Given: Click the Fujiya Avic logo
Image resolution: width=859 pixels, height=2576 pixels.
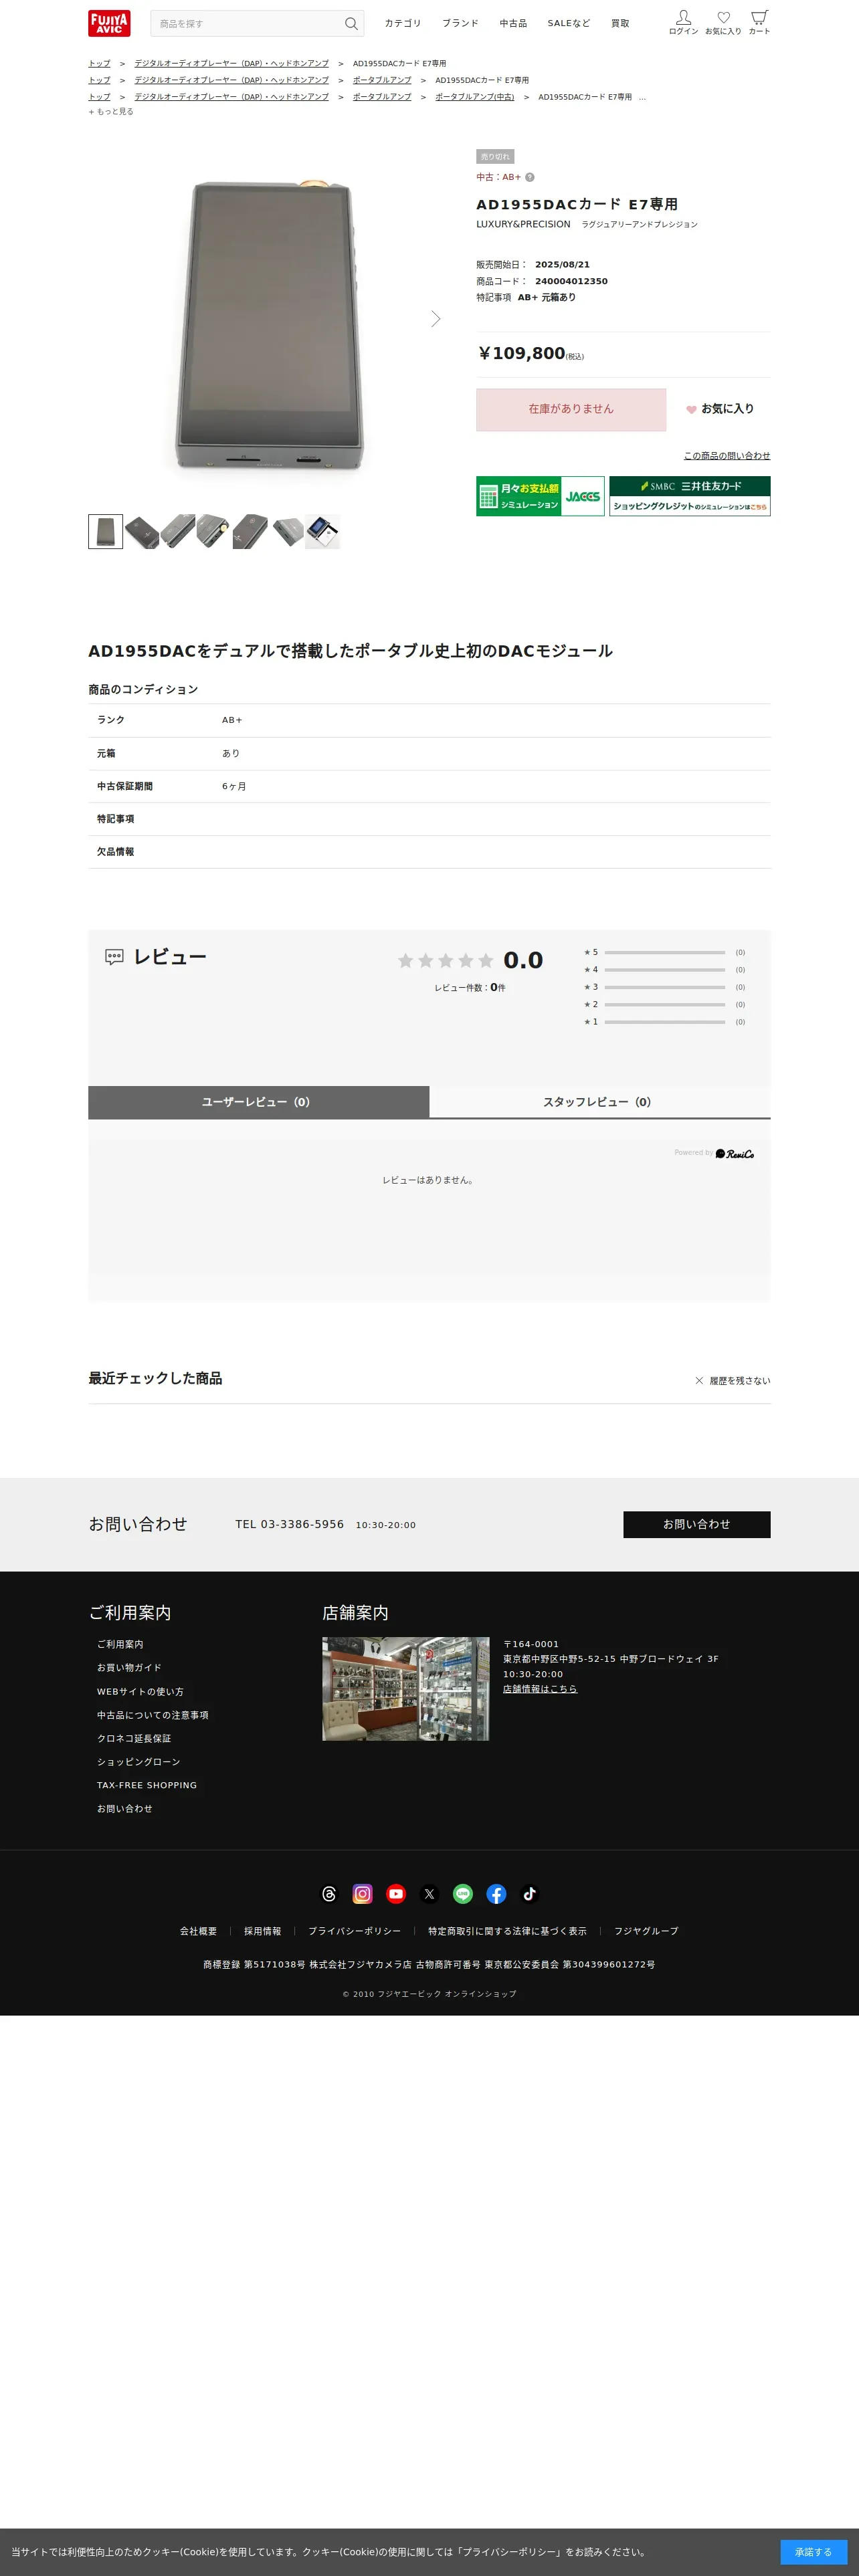Looking at the screenshot, I should (x=109, y=23).
